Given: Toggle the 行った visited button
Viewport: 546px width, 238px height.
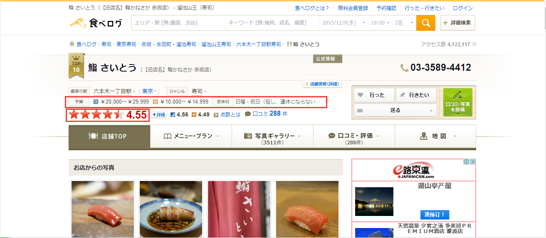Looking at the screenshot, I should [373, 95].
